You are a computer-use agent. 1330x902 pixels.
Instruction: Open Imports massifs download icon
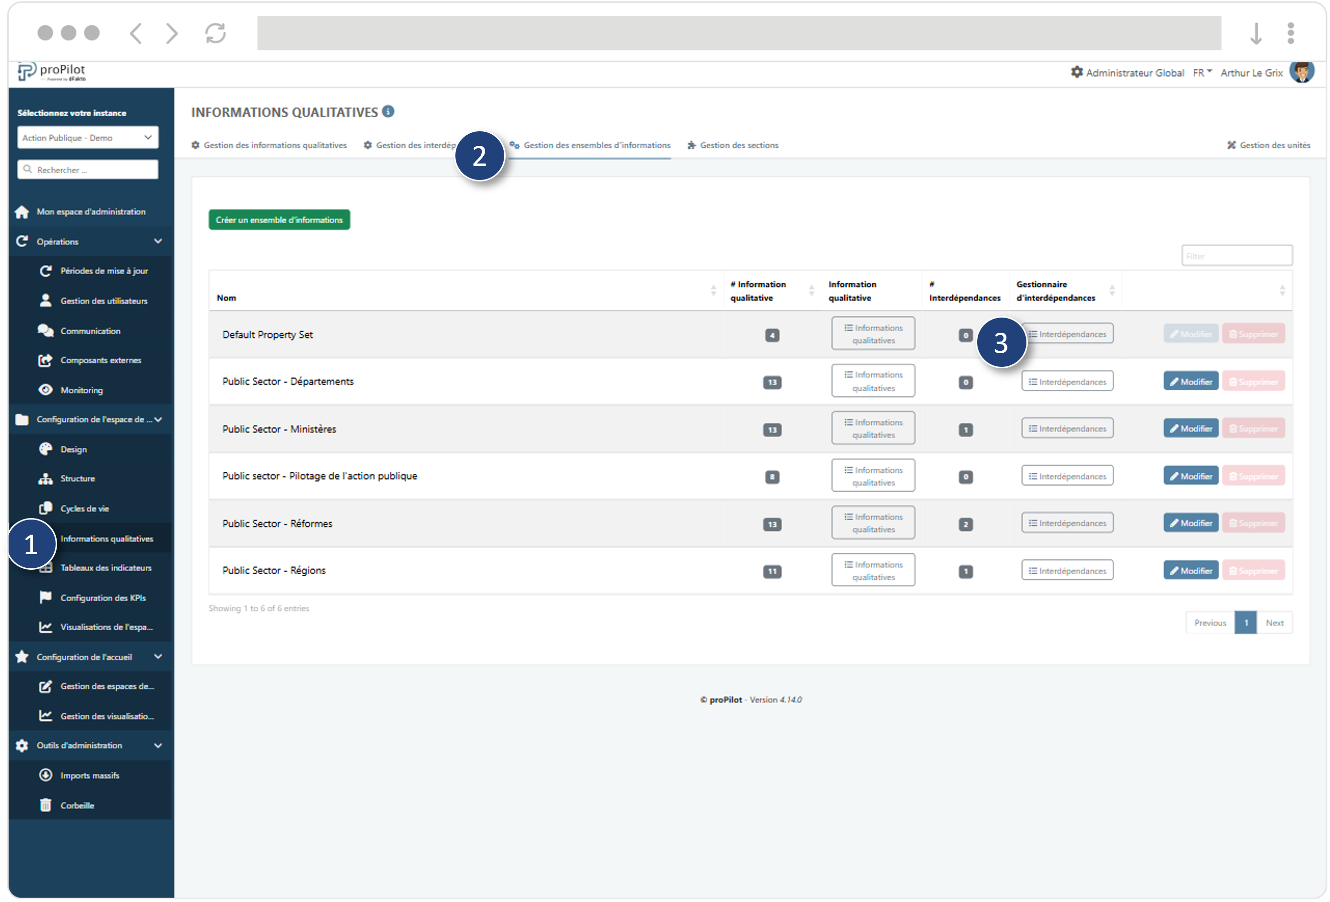coord(46,775)
